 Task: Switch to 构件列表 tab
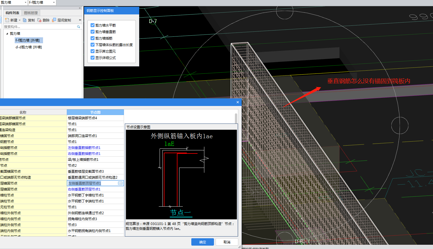coord(12,13)
